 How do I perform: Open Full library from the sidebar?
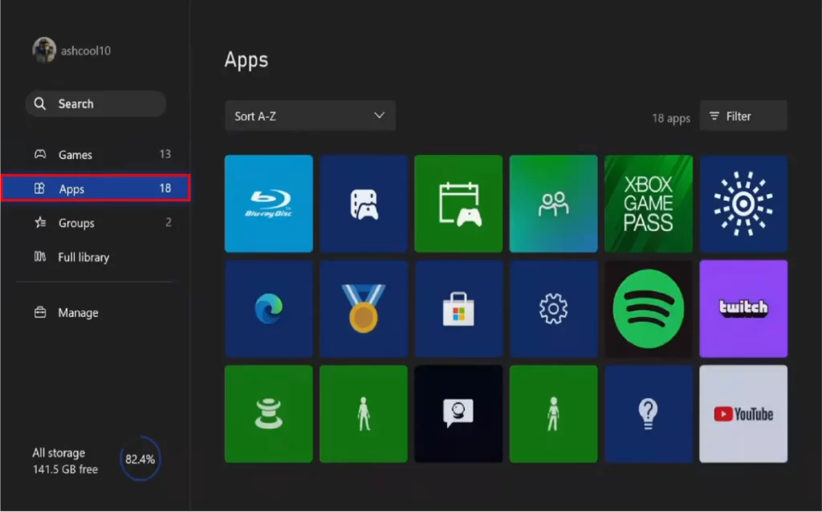96,257
